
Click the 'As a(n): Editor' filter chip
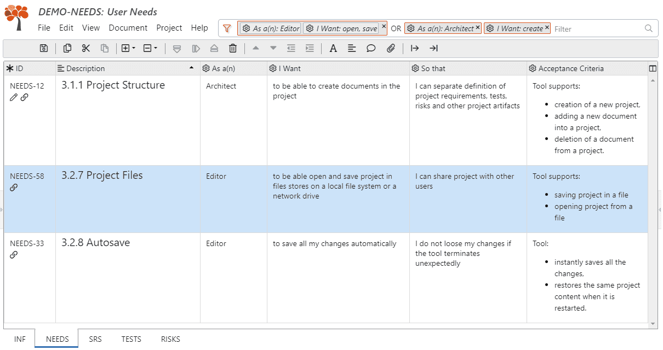tap(271, 28)
